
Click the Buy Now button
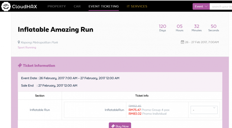(120, 125)
